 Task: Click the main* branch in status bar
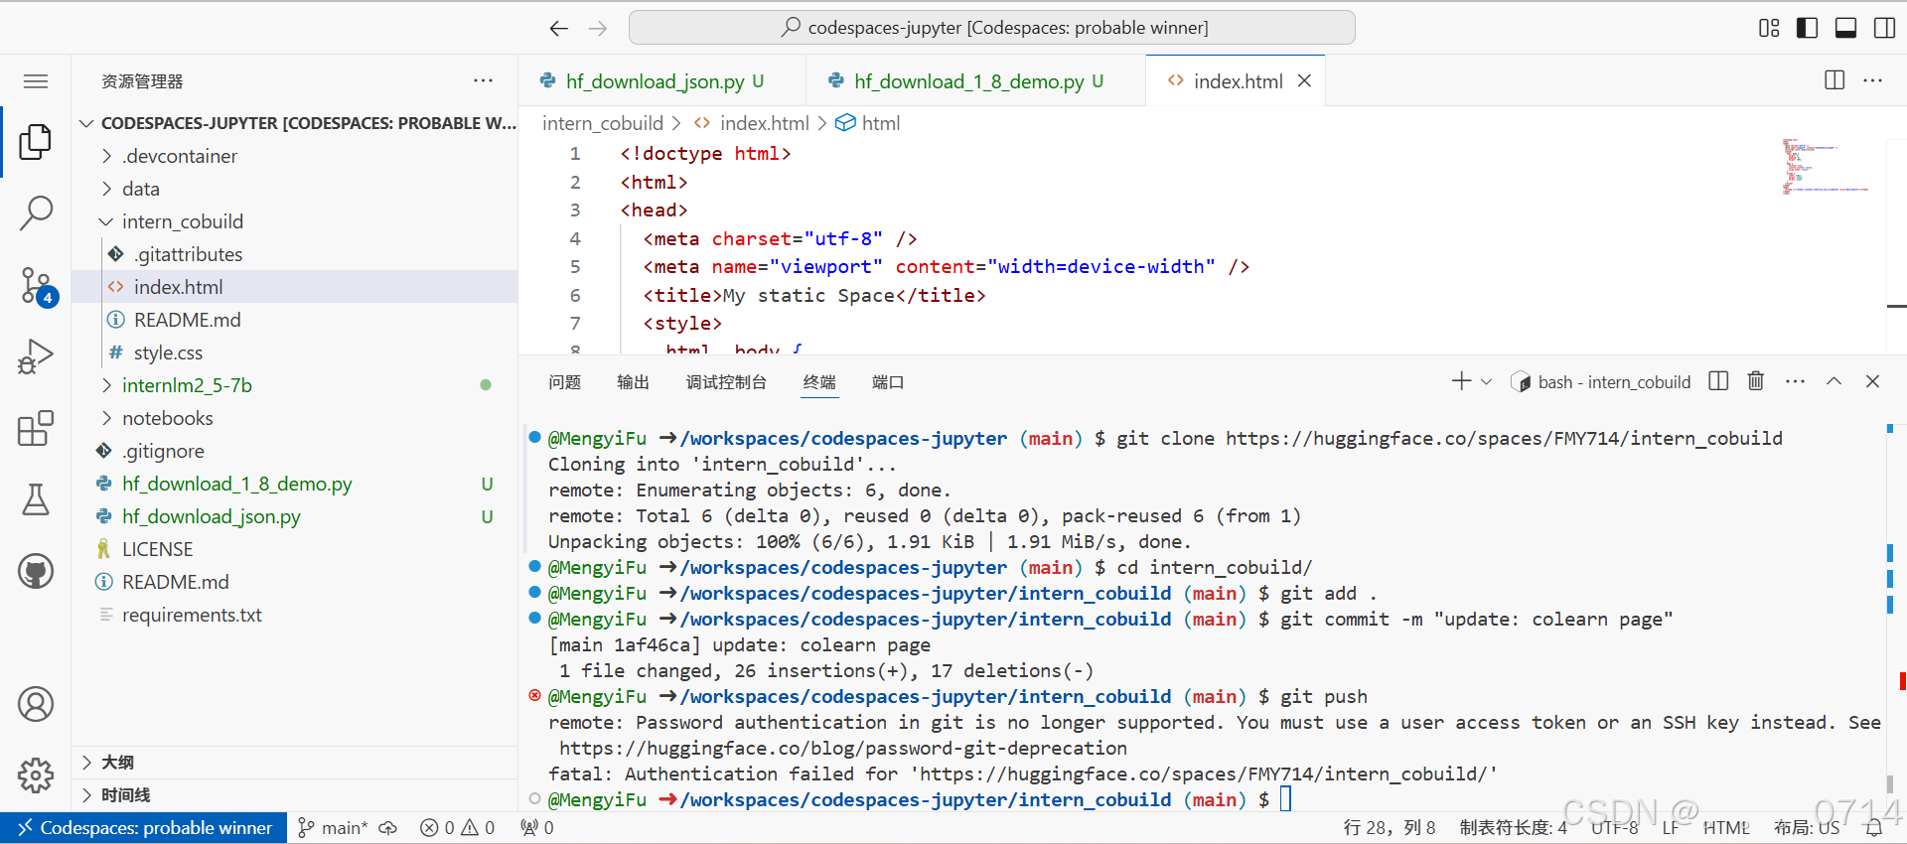tap(333, 828)
